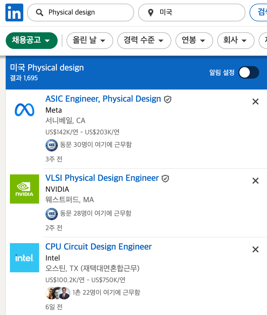Viewport: 267px width, 315px height.
Task: Select the Intel company logo
Action: tap(24, 258)
